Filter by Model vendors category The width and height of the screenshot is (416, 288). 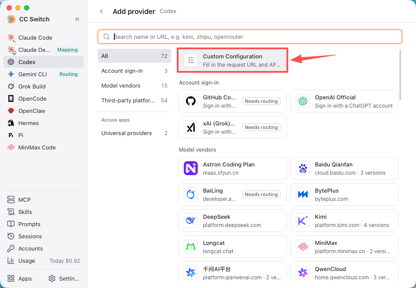pos(134,85)
